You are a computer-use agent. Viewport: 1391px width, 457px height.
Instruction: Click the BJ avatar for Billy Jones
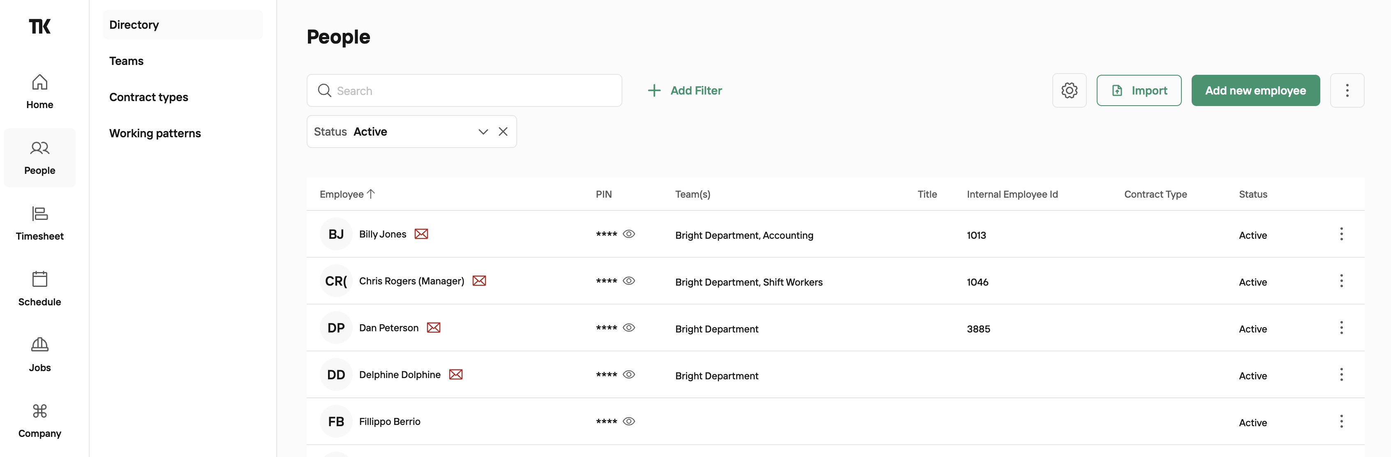point(336,234)
